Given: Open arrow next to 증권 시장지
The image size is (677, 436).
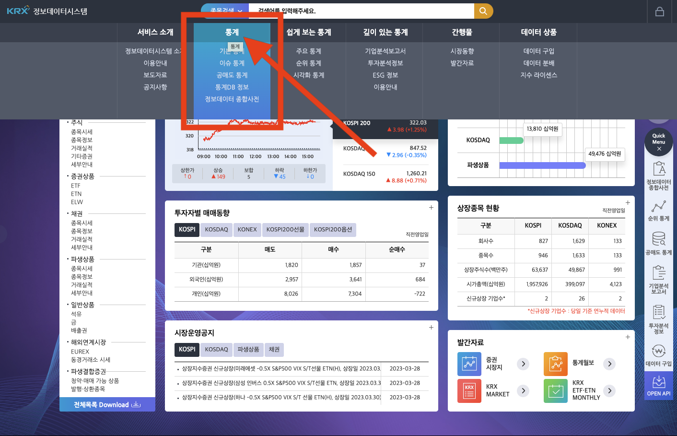Looking at the screenshot, I should click(x=523, y=364).
